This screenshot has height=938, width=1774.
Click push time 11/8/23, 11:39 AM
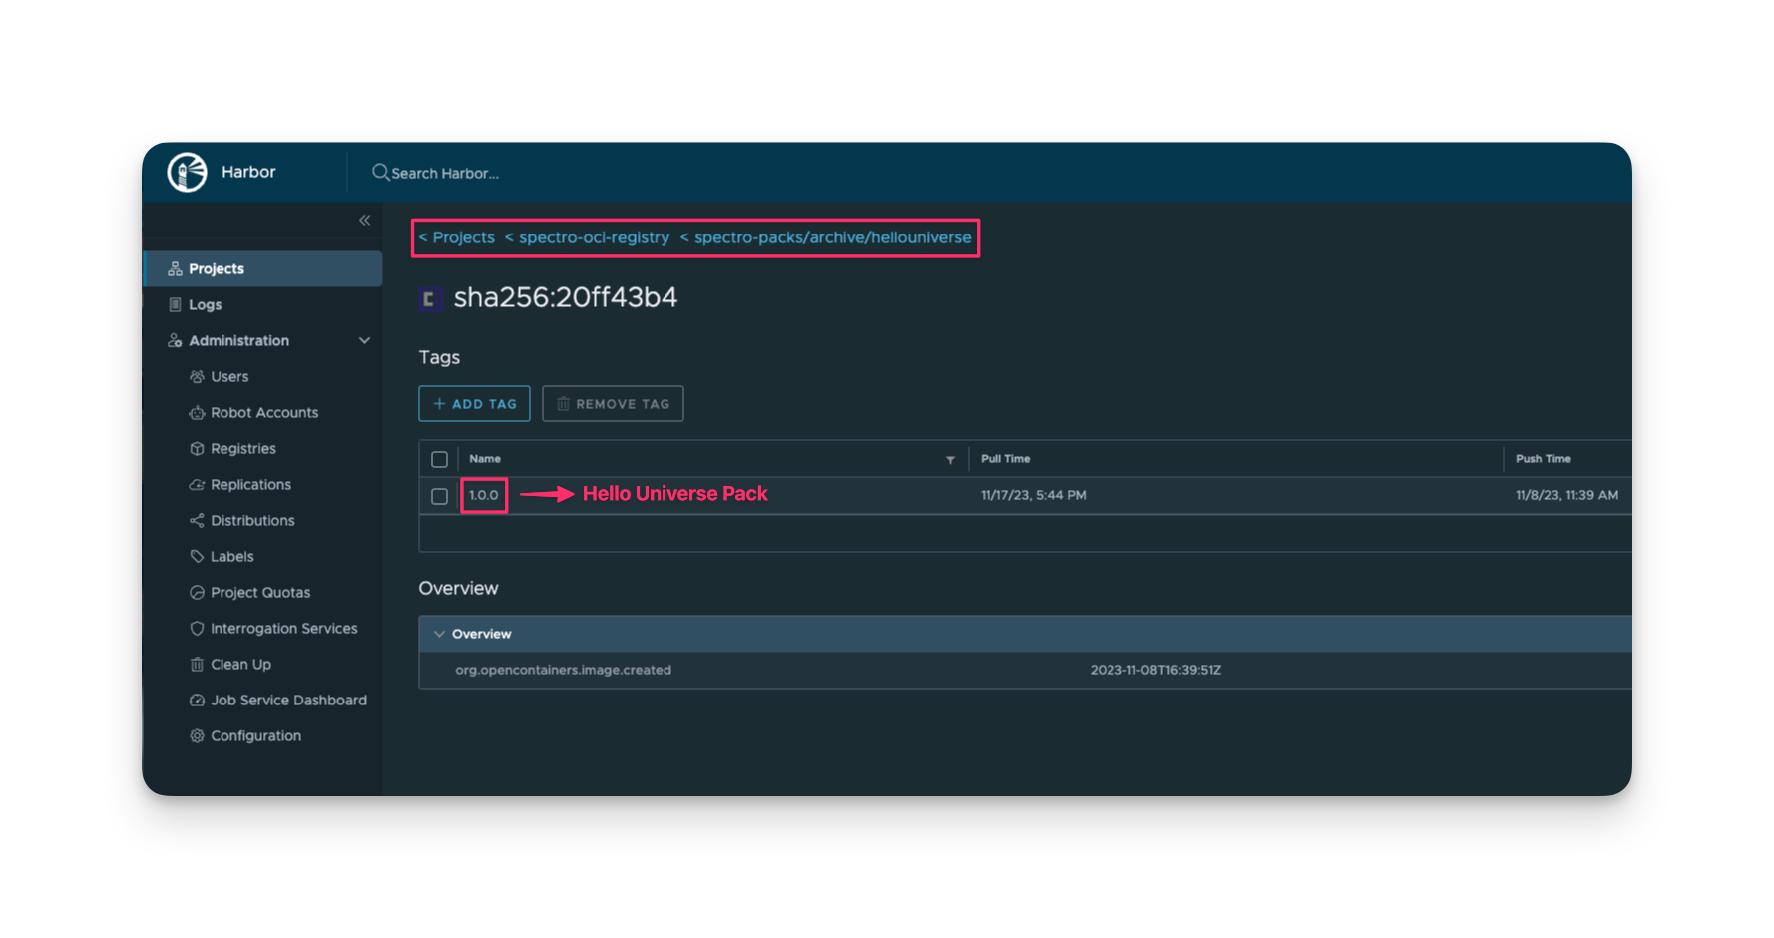point(1566,496)
